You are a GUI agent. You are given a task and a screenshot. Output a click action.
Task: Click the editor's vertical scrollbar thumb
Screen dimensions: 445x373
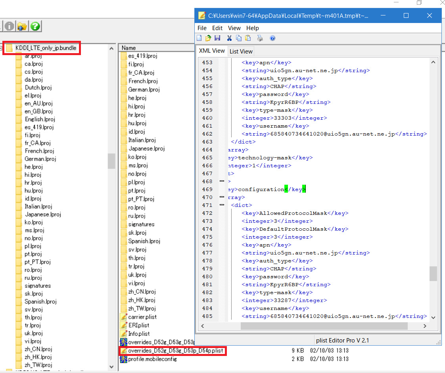pos(433,274)
